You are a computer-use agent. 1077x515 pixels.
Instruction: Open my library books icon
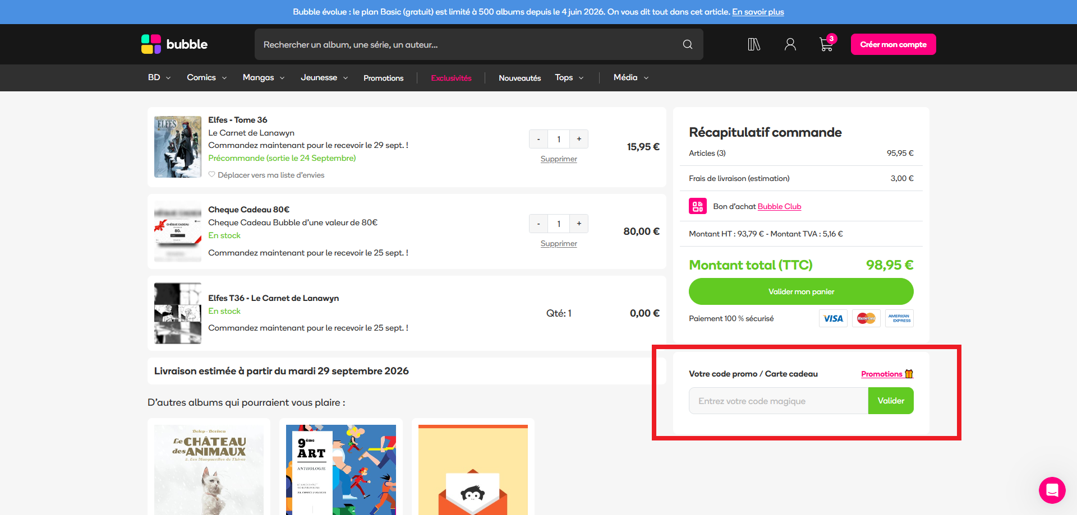pyautogui.click(x=754, y=44)
